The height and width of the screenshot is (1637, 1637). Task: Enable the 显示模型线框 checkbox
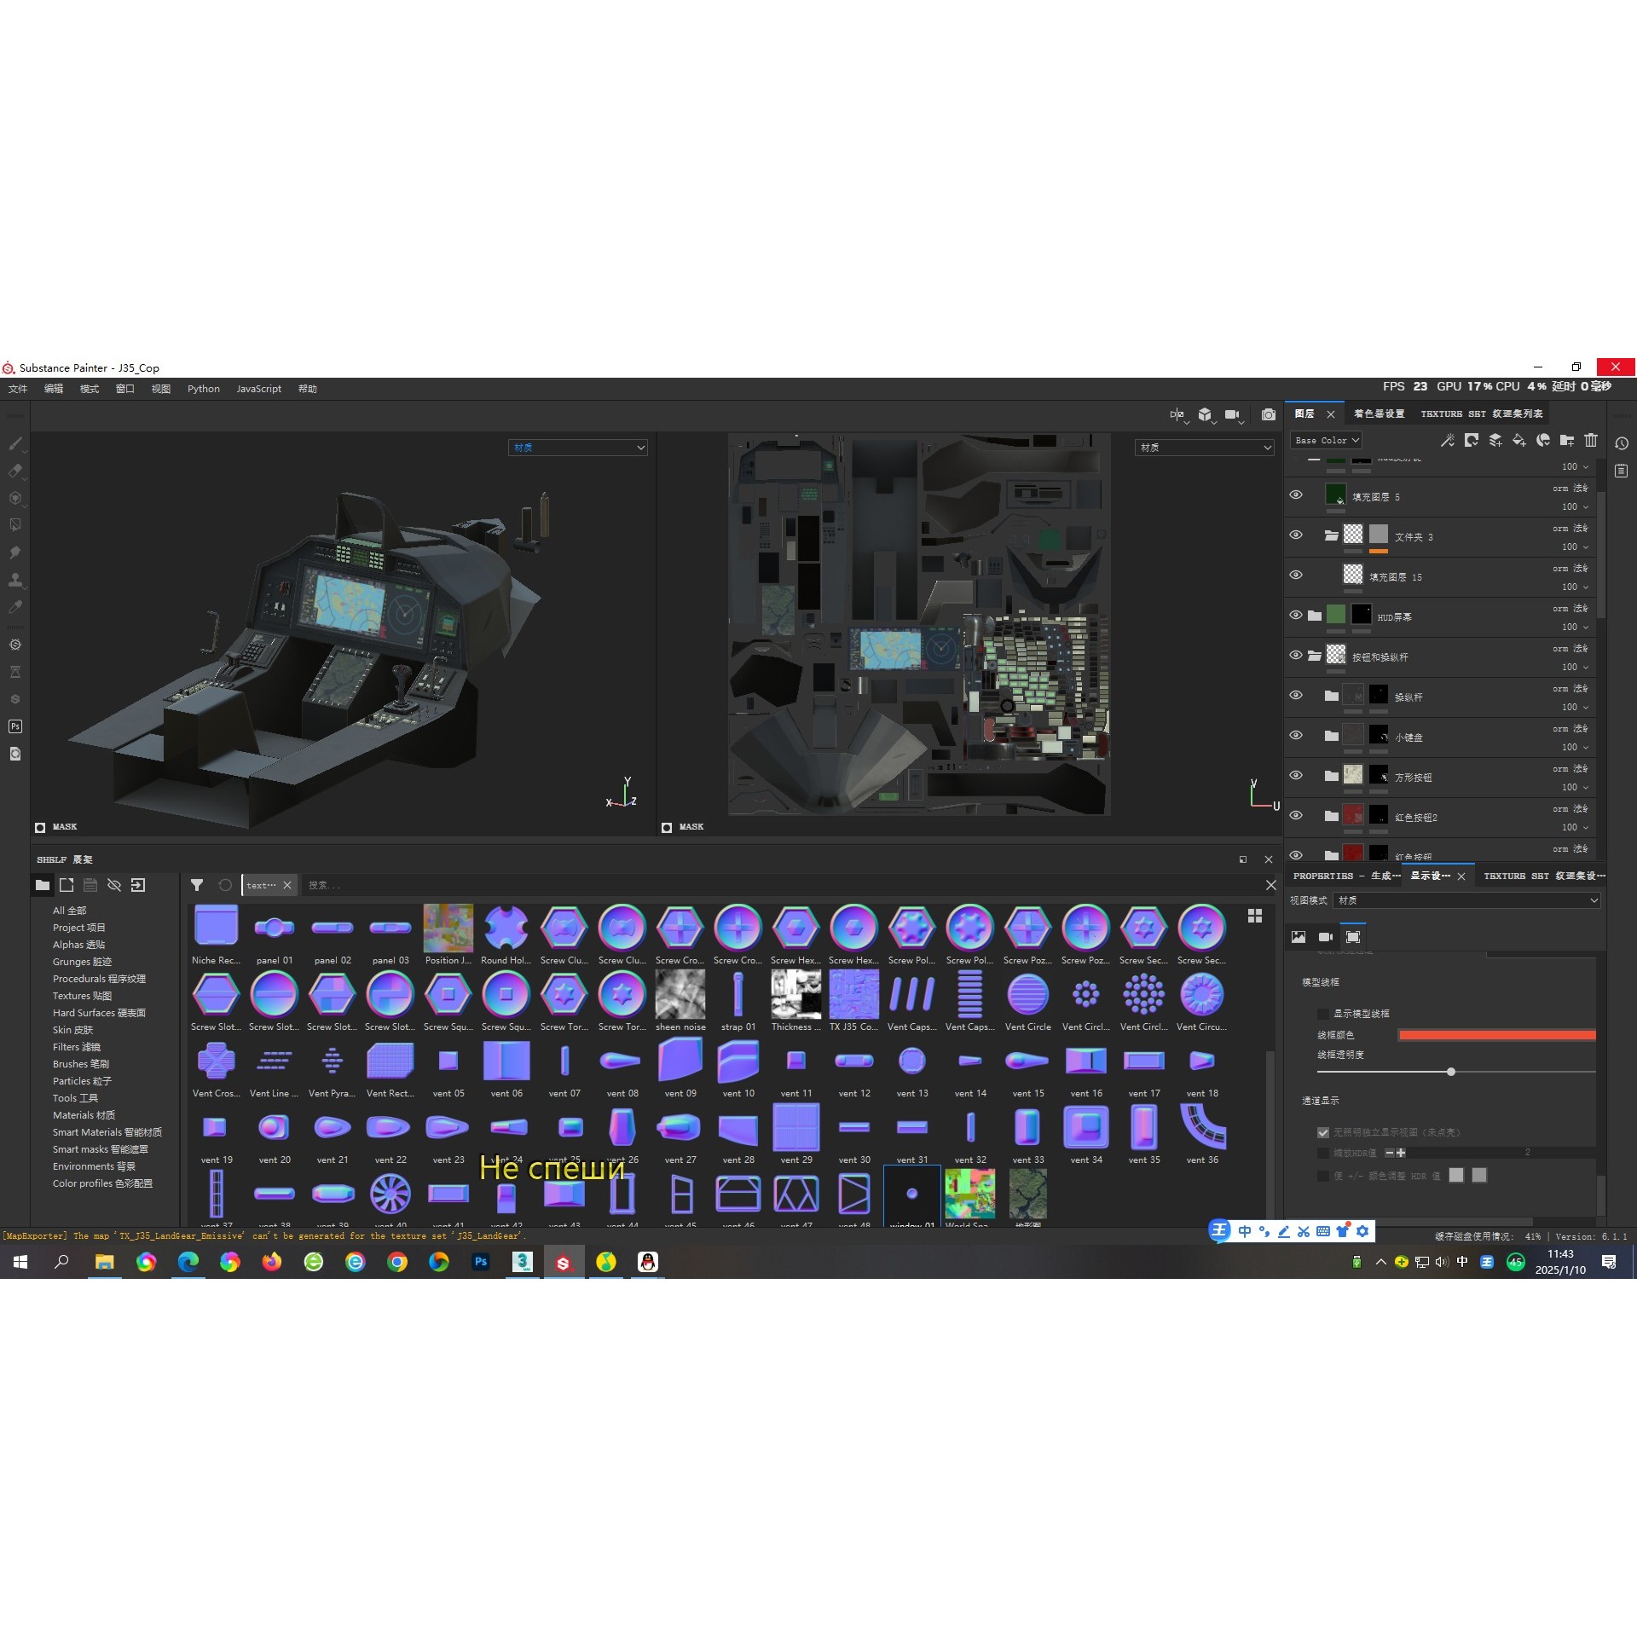[x=1323, y=1014]
